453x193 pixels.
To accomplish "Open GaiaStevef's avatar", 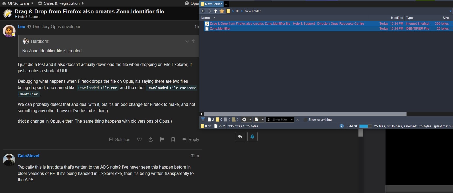I will click(x=9, y=160).
